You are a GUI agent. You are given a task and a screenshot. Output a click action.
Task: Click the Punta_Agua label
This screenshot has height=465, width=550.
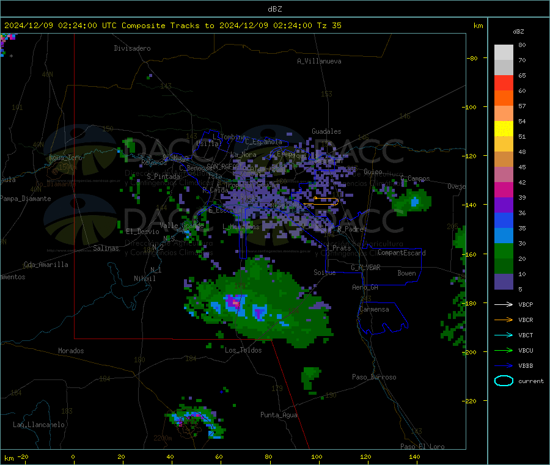(x=279, y=415)
